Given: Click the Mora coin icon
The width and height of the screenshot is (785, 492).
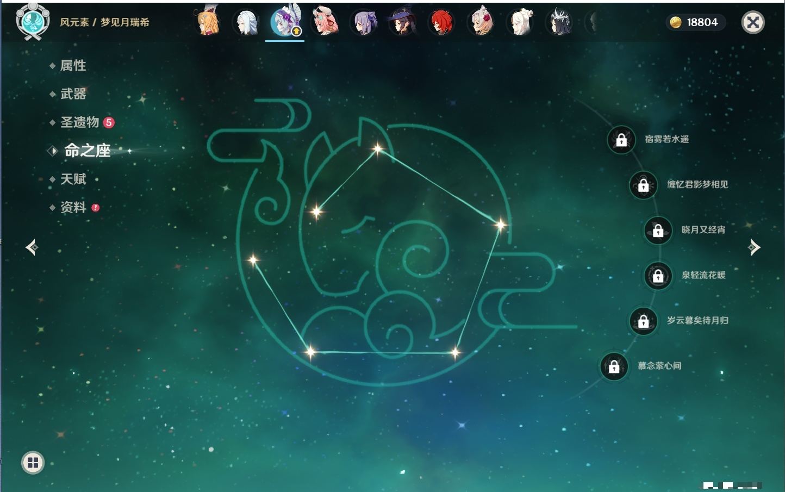Looking at the screenshot, I should (676, 22).
